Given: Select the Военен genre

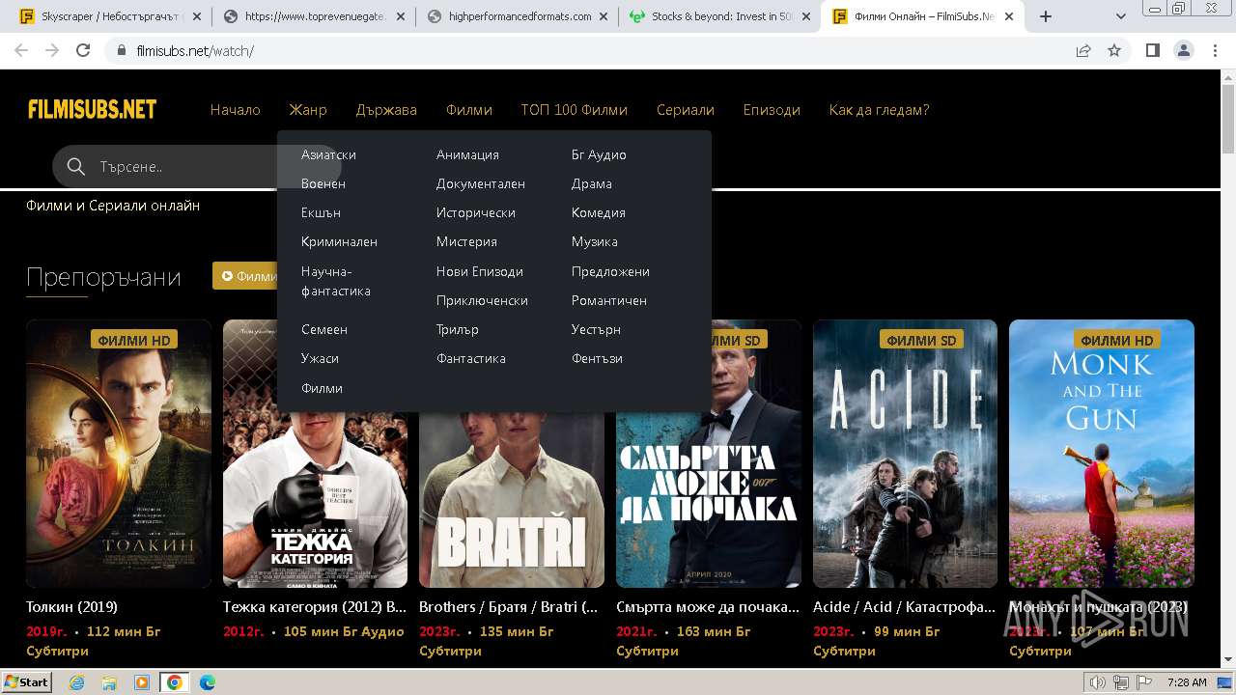Looking at the screenshot, I should click(x=323, y=183).
